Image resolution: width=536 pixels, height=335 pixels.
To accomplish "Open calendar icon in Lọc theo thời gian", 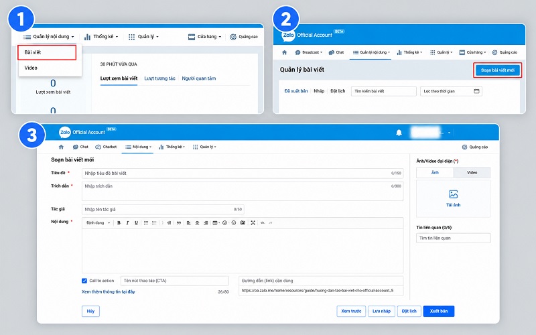I will [x=476, y=91].
